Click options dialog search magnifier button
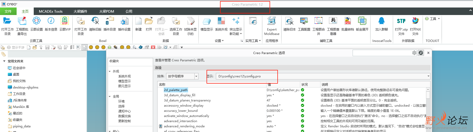473x132 pixels. 421,53
